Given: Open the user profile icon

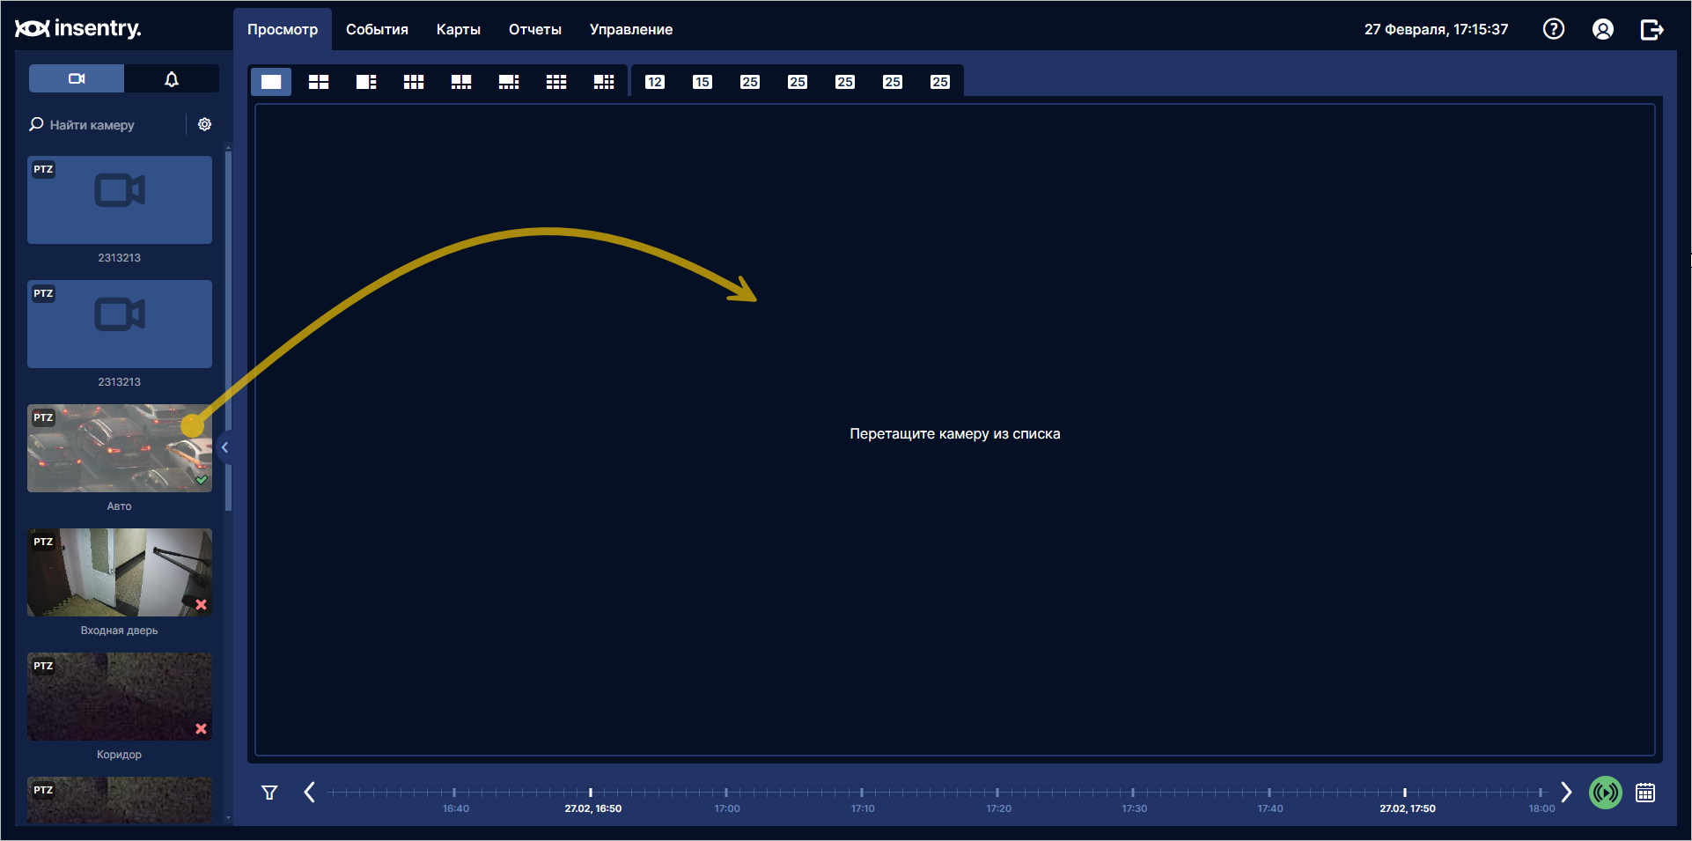Looking at the screenshot, I should [1603, 29].
